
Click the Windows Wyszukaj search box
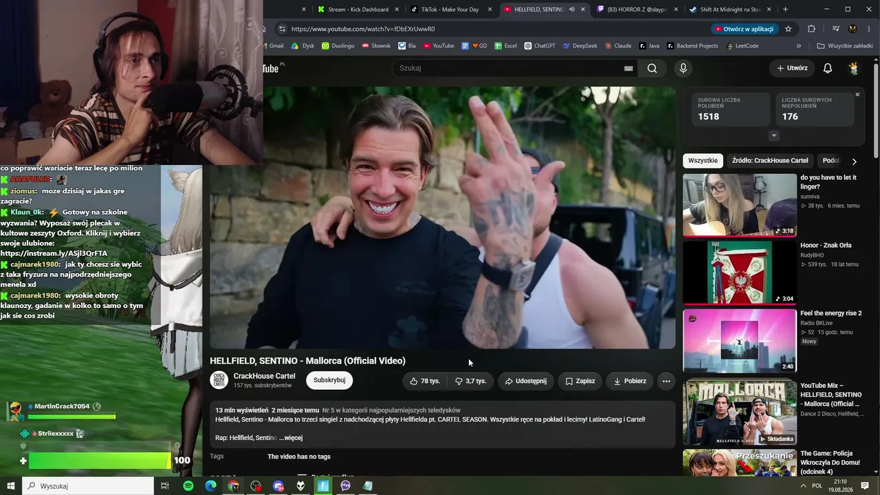(89, 486)
